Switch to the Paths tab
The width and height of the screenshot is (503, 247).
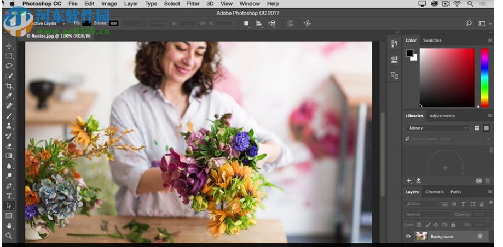(x=455, y=192)
